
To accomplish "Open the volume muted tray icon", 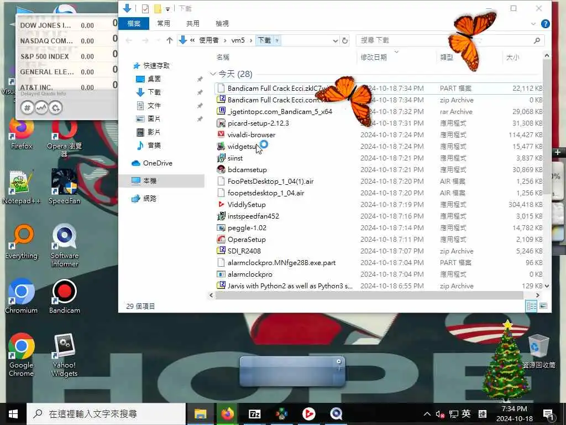I will (439, 414).
